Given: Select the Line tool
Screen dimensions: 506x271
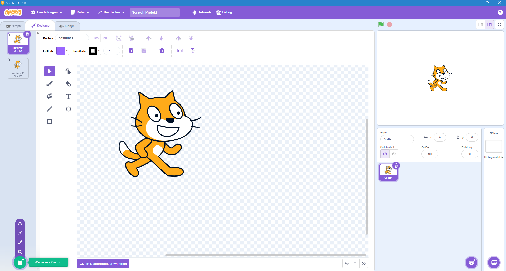Looking at the screenshot, I should click(50, 109).
